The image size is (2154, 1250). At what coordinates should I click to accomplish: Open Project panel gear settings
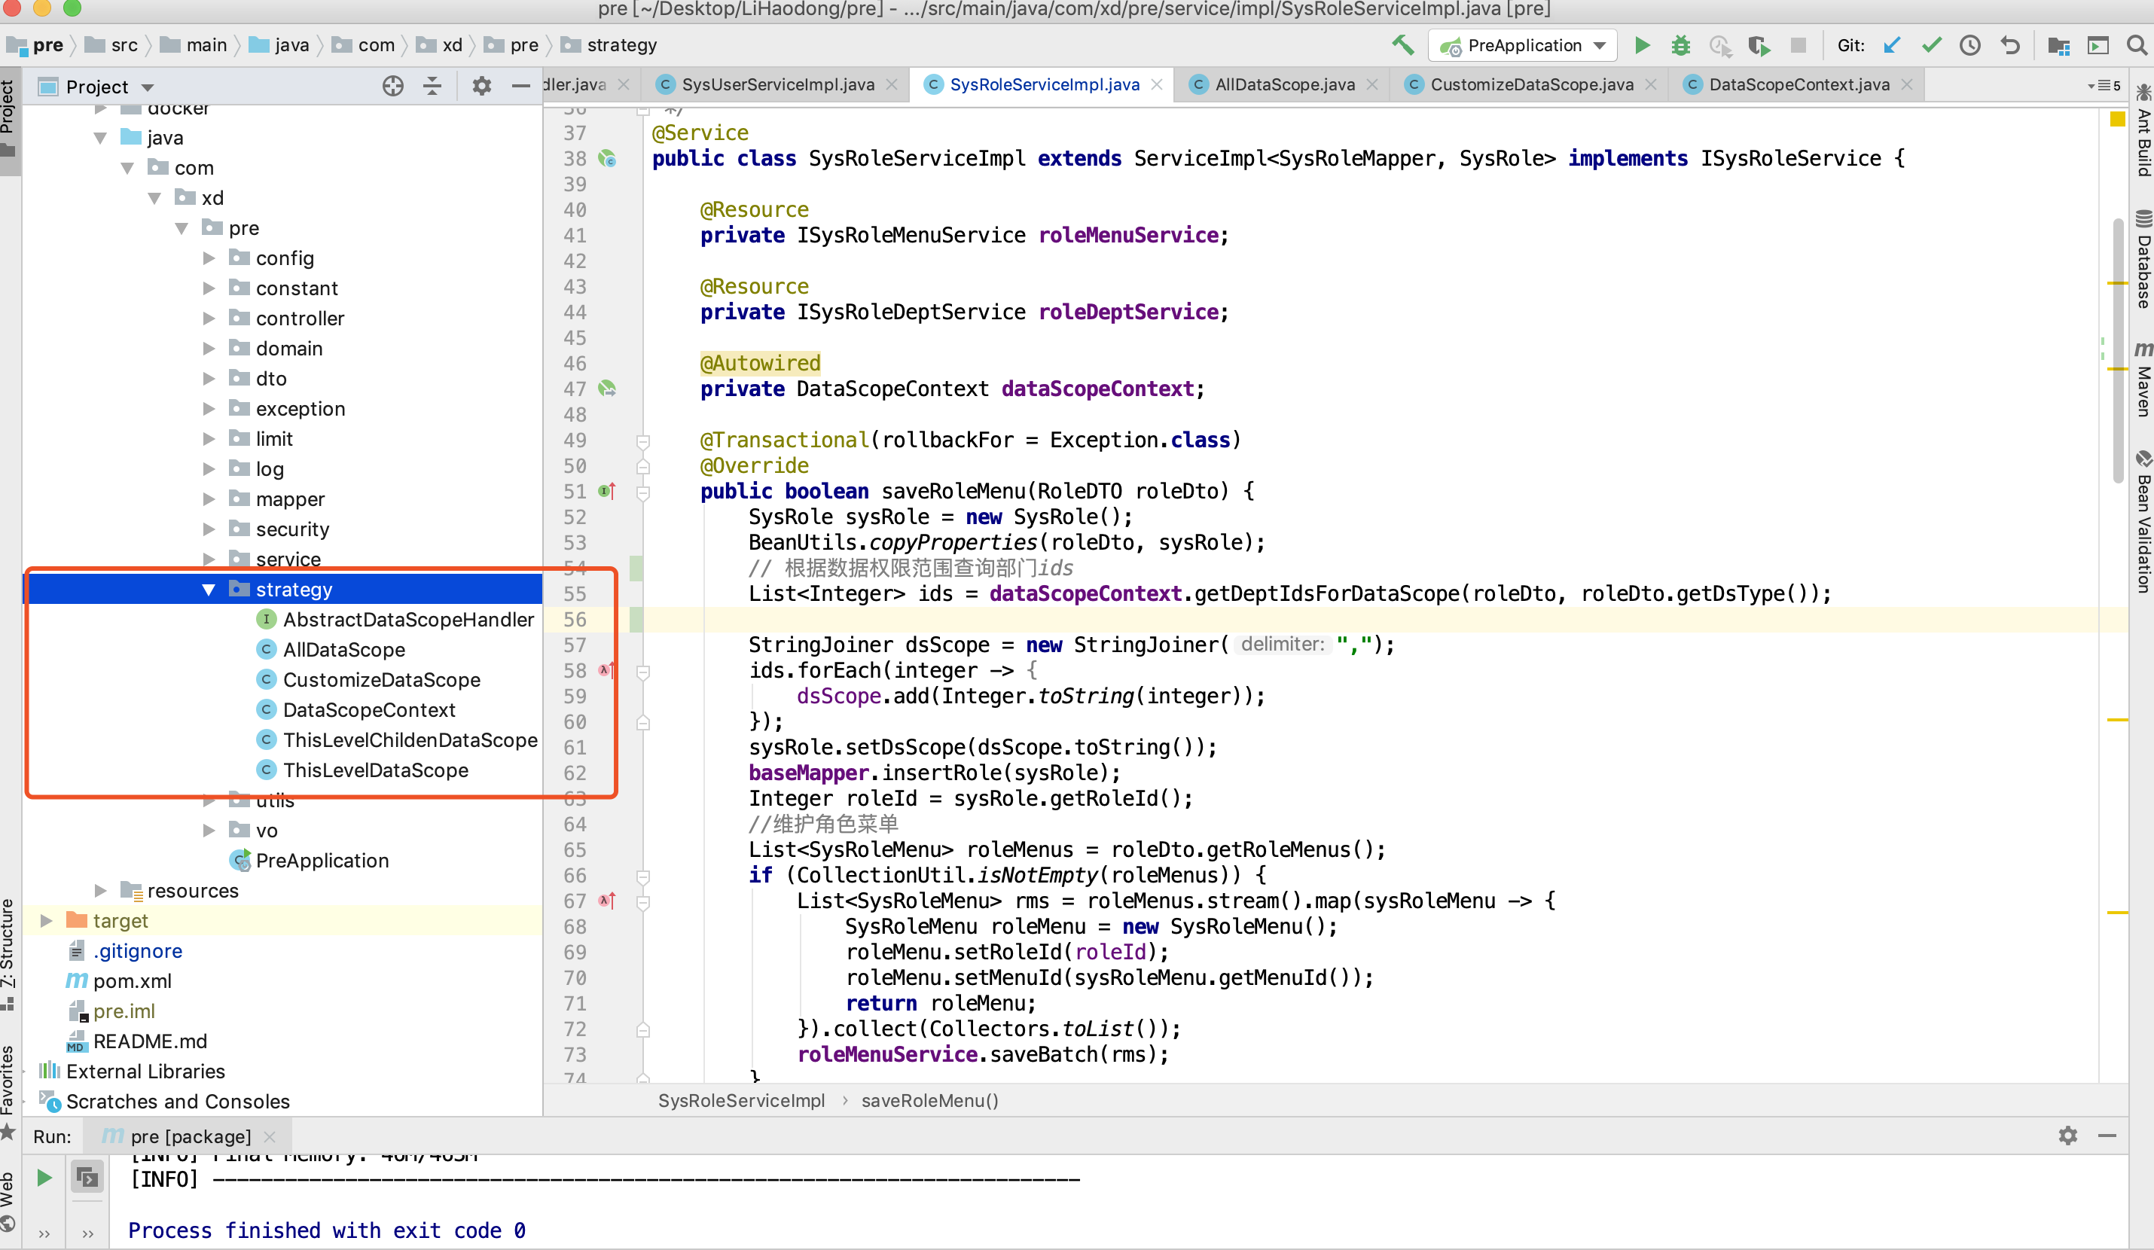[481, 87]
